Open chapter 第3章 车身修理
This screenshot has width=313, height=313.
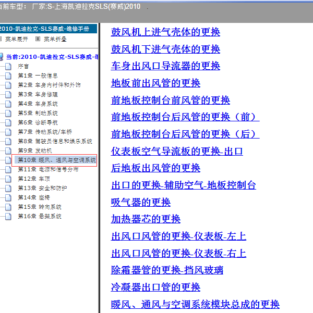(x=38, y=94)
